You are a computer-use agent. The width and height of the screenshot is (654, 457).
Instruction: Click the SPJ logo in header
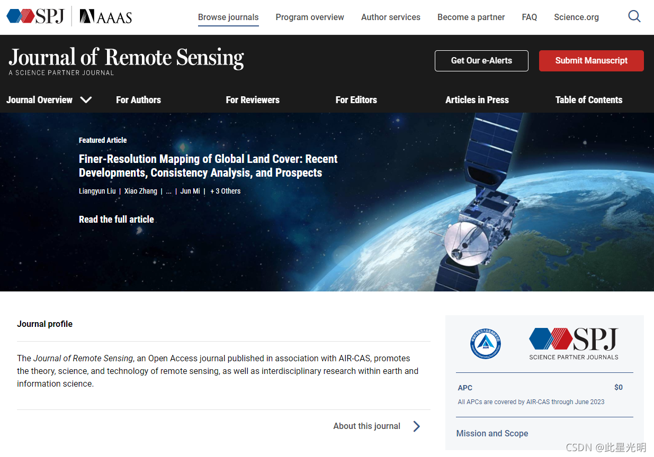pyautogui.click(x=35, y=16)
